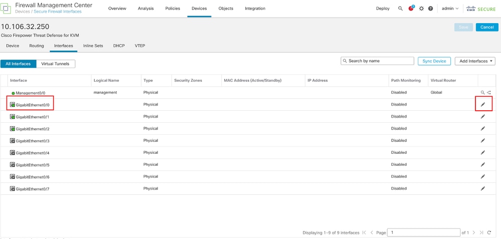Open the system settings gear icon
The height and width of the screenshot is (239, 501).
[x=421, y=9]
